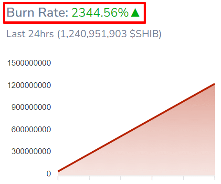The image size is (221, 184).
Task: Click the 300000000 y-axis label
Action: pos(31,151)
